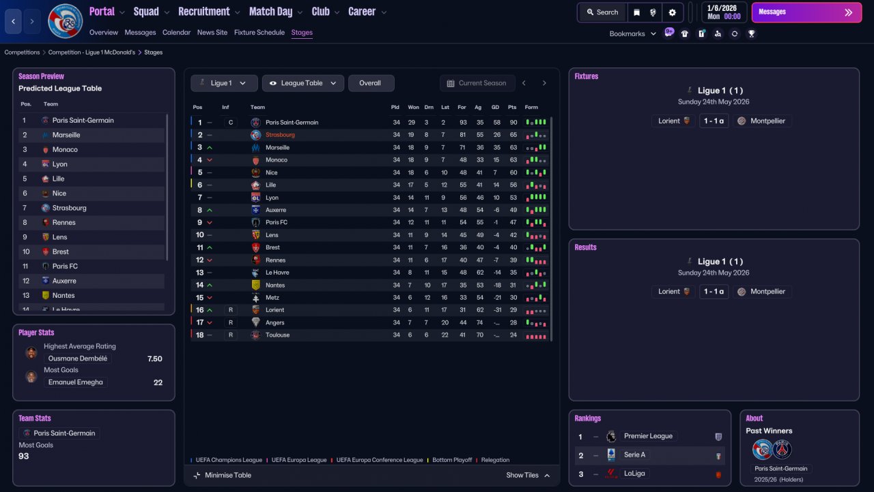Screen dimensions: 874x492
Task: Open the settings gear icon
Action: pyautogui.click(x=672, y=12)
